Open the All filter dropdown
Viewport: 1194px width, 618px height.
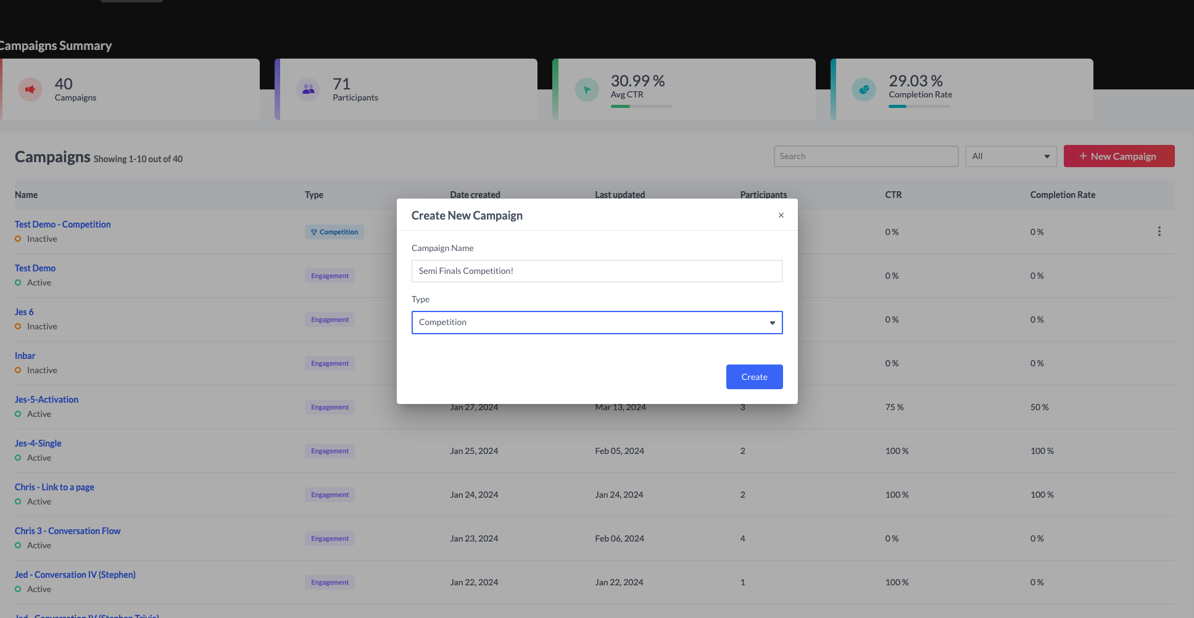(1010, 156)
